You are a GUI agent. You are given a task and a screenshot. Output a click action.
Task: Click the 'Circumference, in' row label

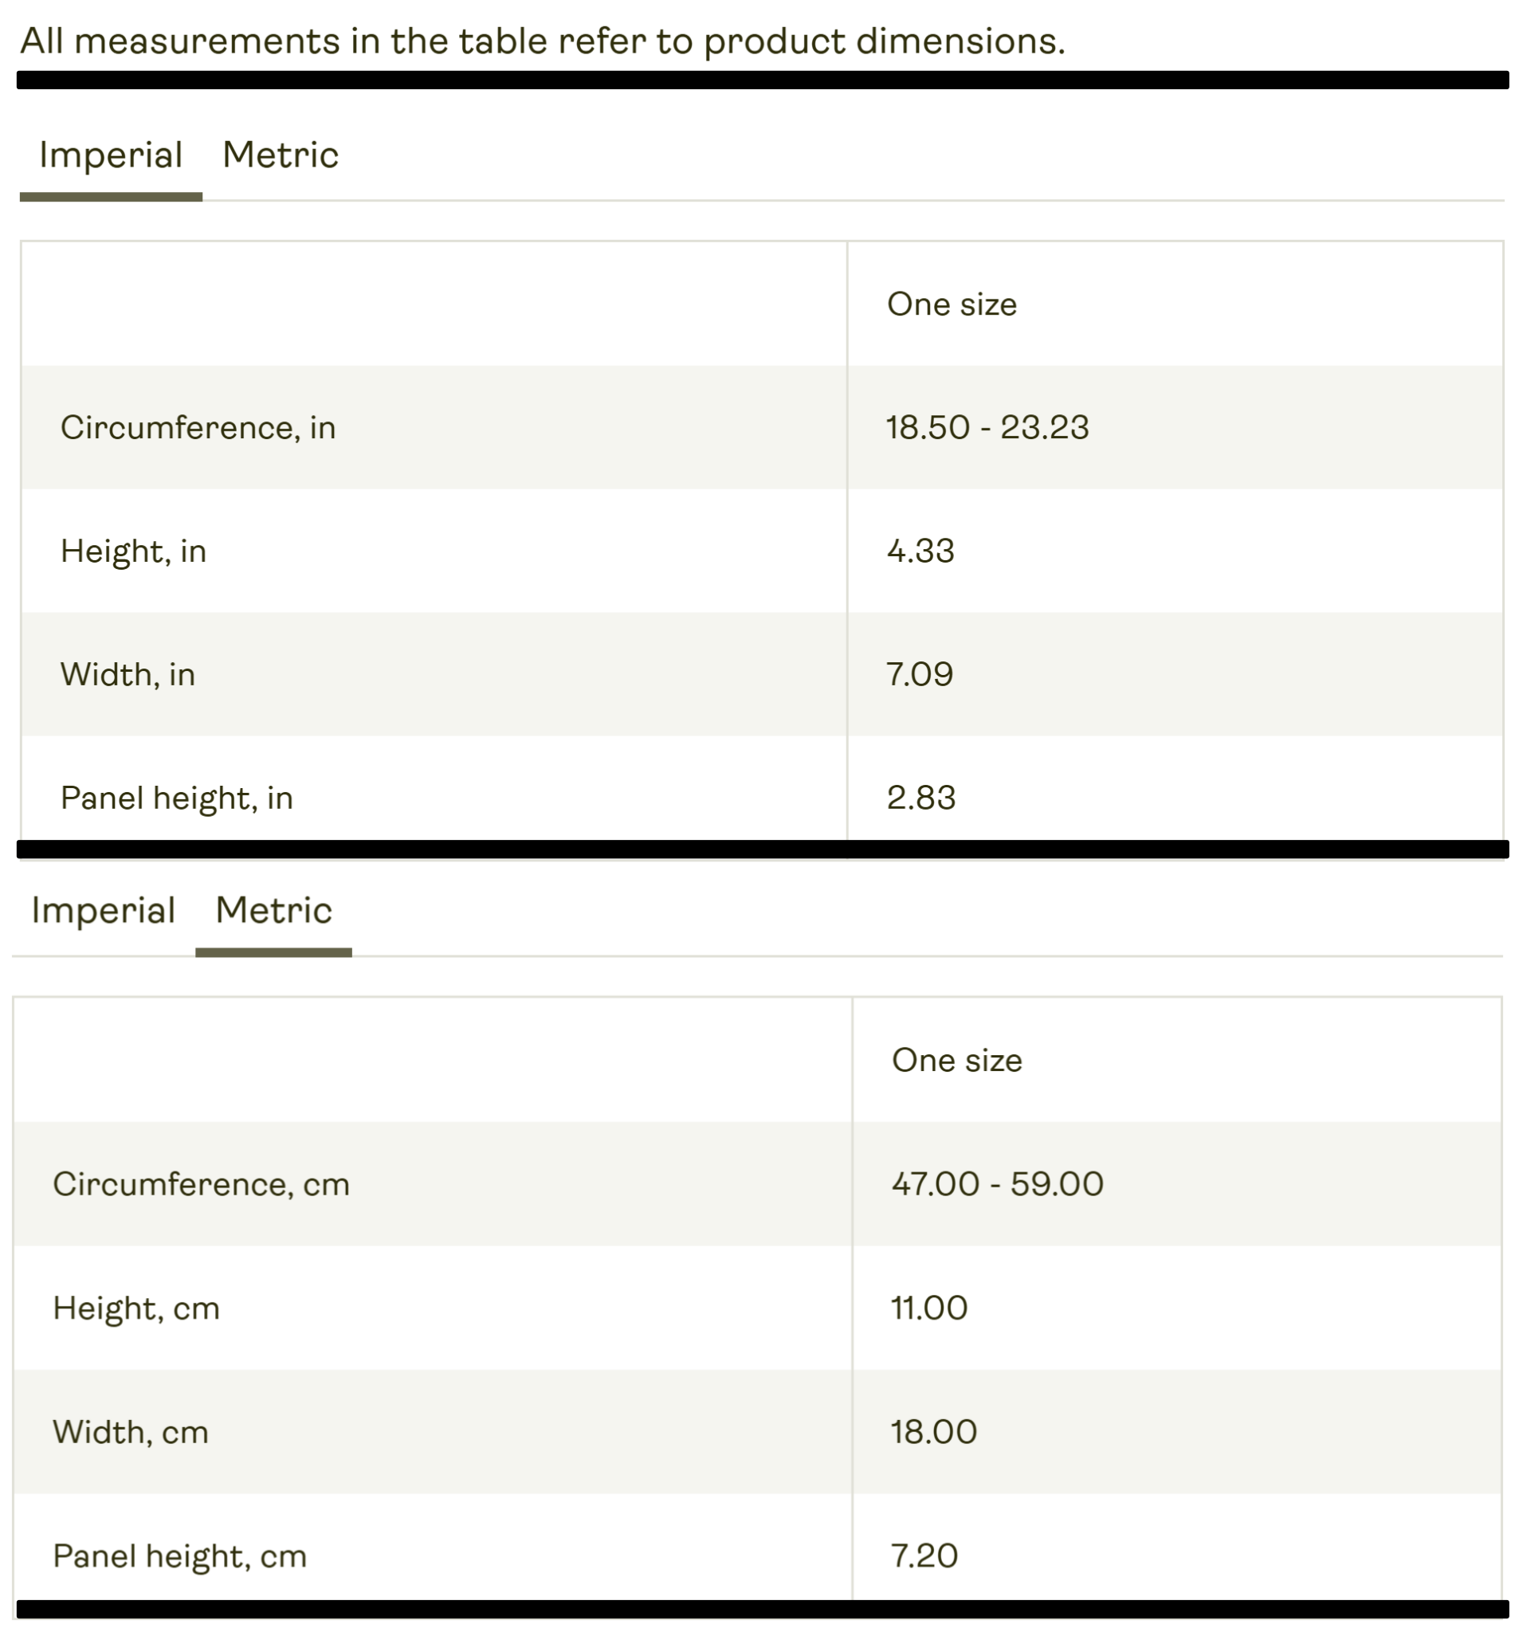coord(198,428)
